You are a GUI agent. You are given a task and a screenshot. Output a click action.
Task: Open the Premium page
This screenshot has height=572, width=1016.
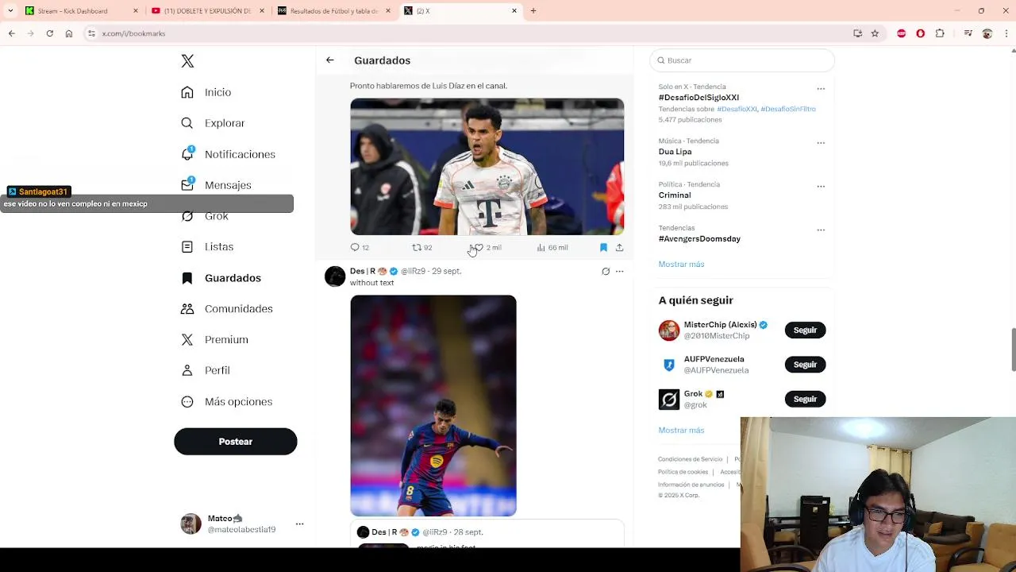click(214, 340)
